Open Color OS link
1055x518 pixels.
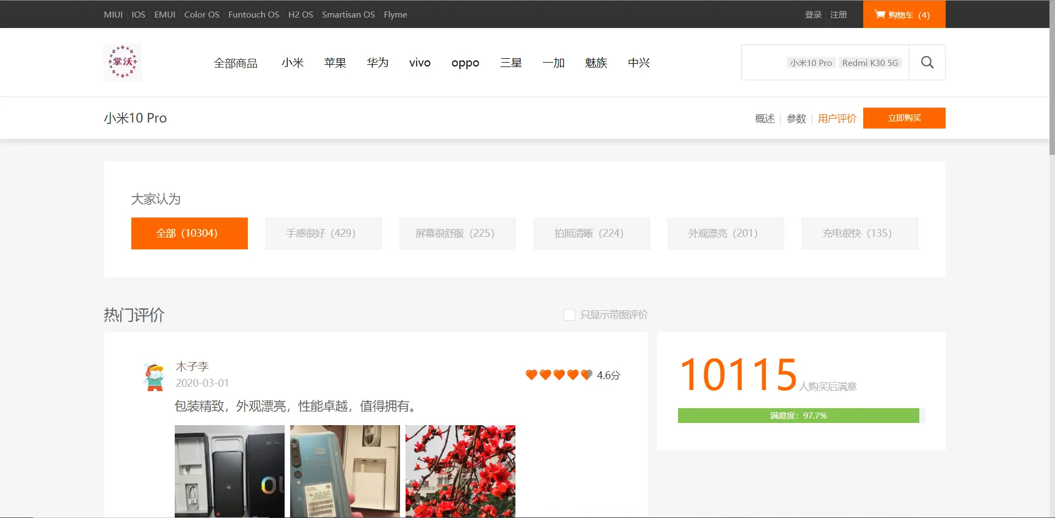click(x=202, y=14)
